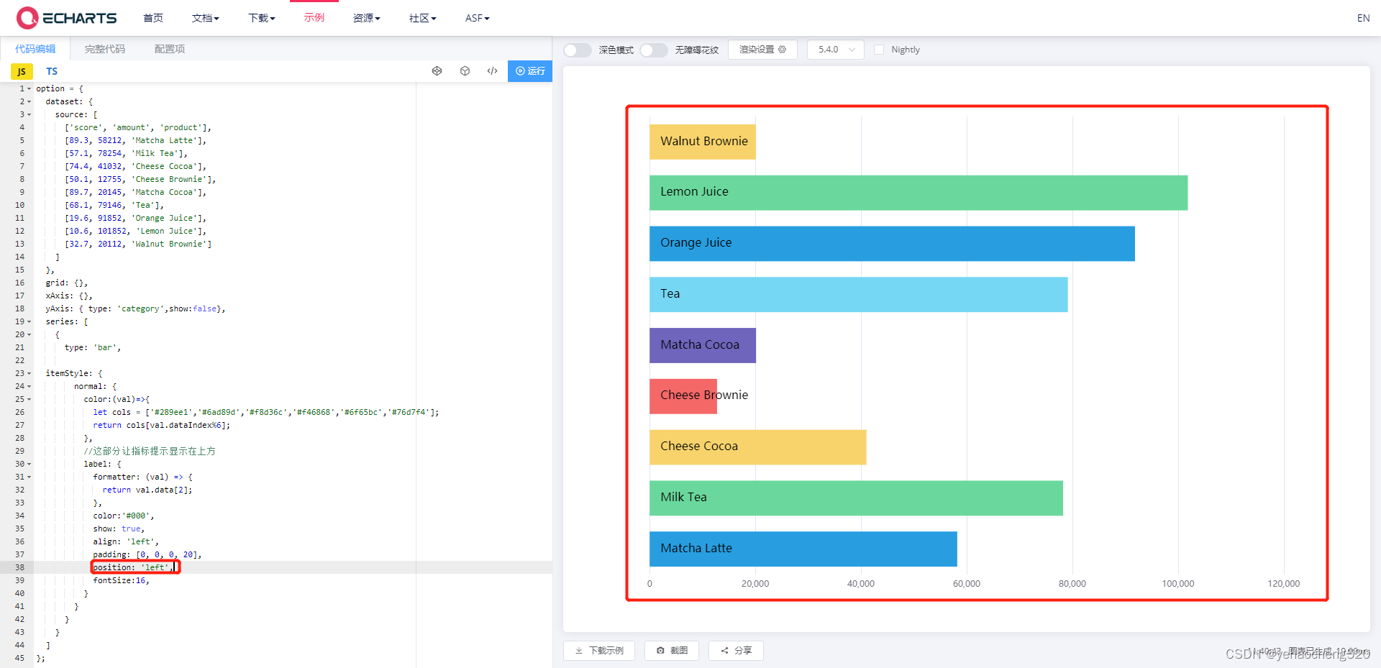Run the code with 运行 button
Viewport: 1381px width, 668px height.
point(530,71)
